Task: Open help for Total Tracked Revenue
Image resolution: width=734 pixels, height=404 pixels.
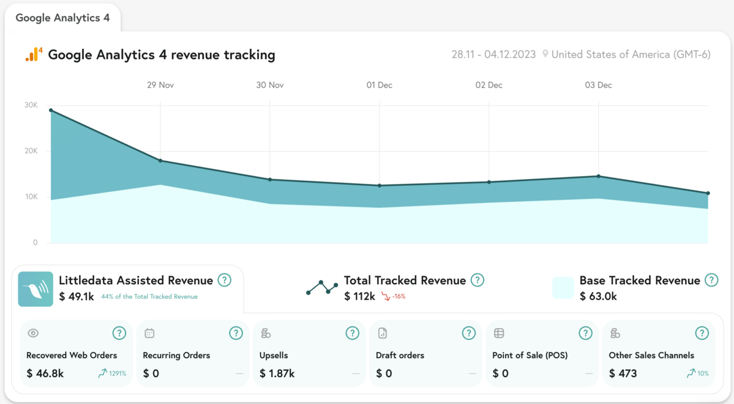Action: tap(477, 280)
